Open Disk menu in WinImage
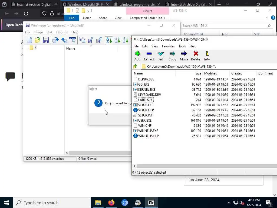This screenshot has height=208, width=277. 50,32
